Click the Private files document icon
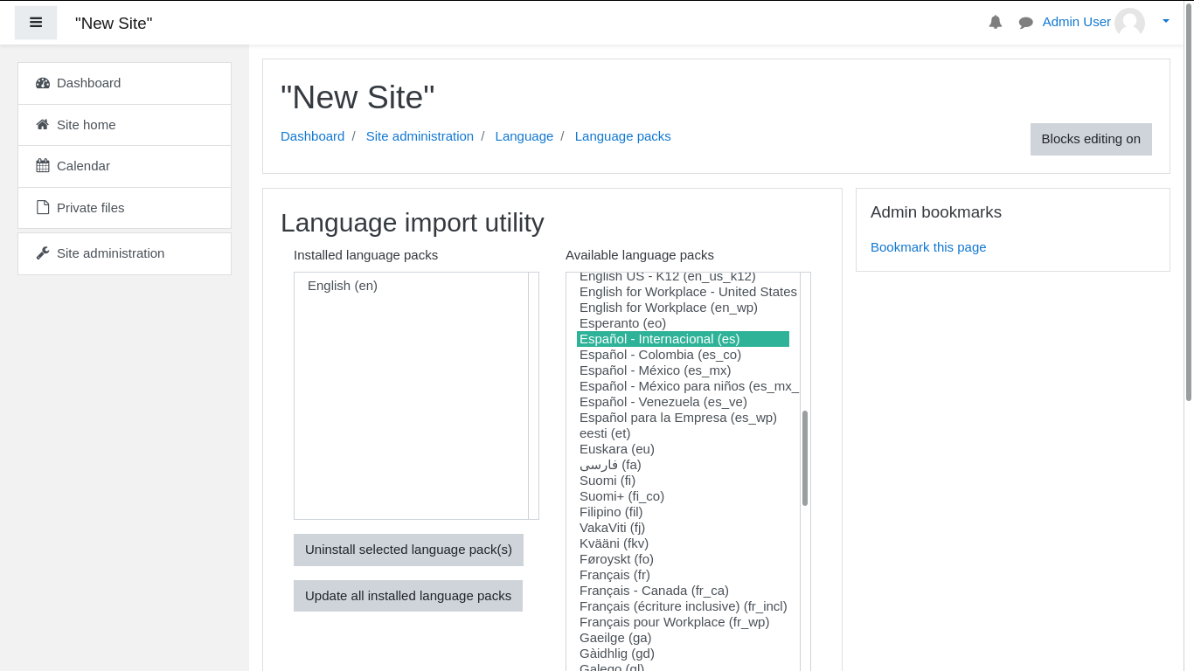This screenshot has height=671, width=1194. 43,208
